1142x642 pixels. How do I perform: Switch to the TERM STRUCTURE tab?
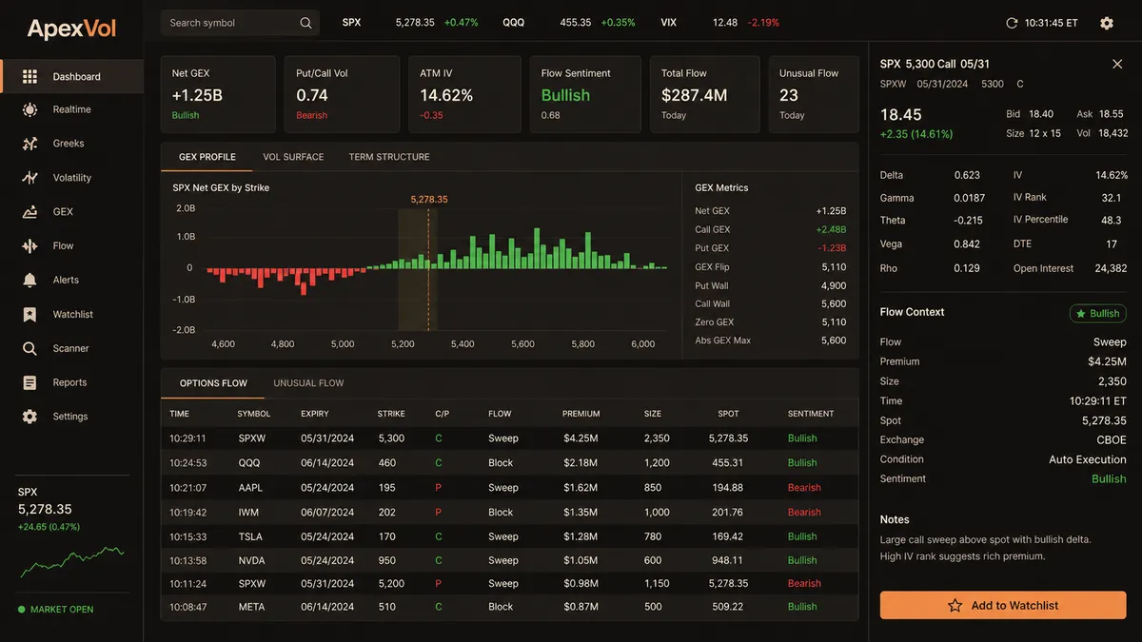(389, 157)
